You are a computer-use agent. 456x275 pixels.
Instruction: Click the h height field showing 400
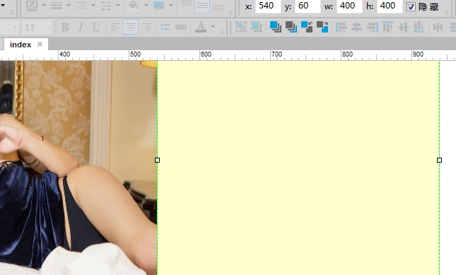(x=390, y=6)
